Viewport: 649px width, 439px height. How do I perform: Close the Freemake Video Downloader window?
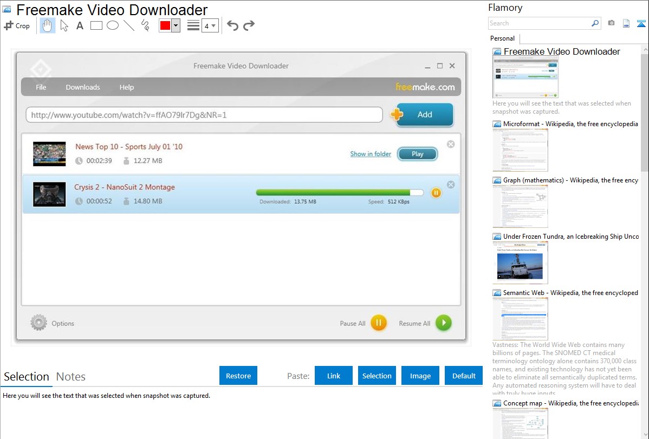pos(452,66)
